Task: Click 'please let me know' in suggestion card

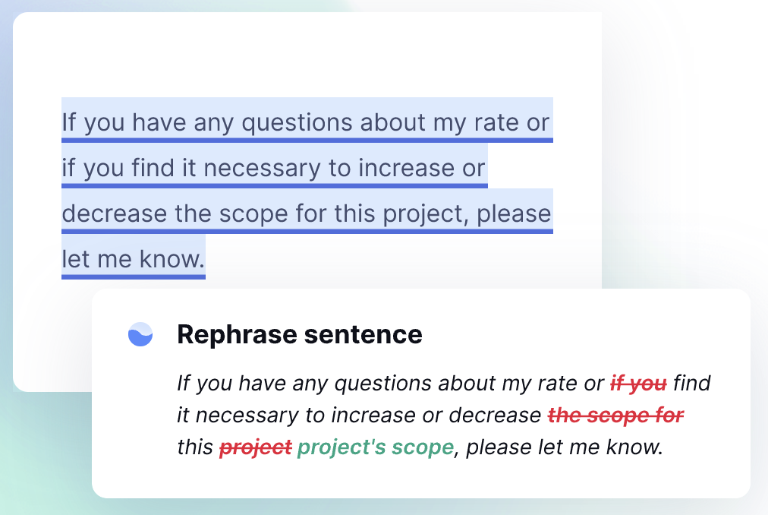Action: pyautogui.click(x=564, y=447)
